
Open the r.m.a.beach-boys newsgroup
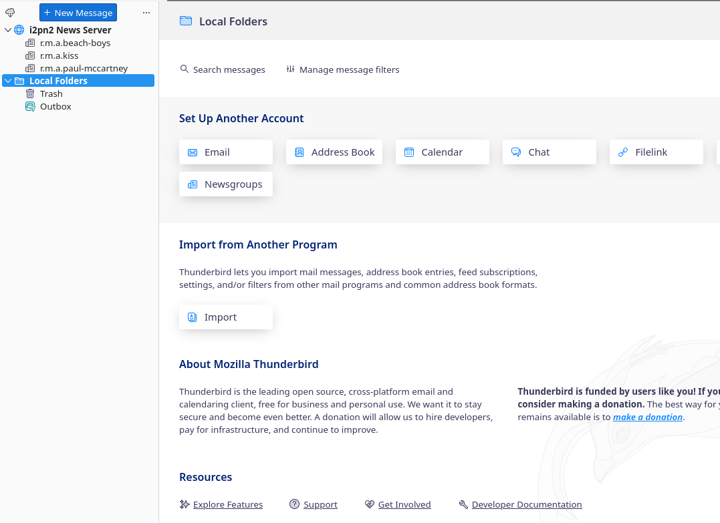click(76, 43)
